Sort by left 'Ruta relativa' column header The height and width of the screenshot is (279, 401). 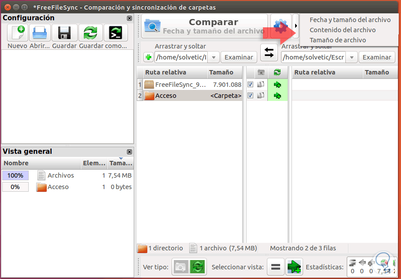(175, 73)
